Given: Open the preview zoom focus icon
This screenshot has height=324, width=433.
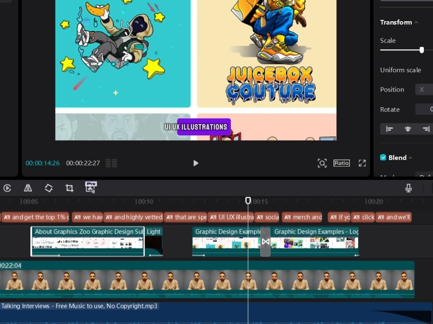Looking at the screenshot, I should 322,163.
